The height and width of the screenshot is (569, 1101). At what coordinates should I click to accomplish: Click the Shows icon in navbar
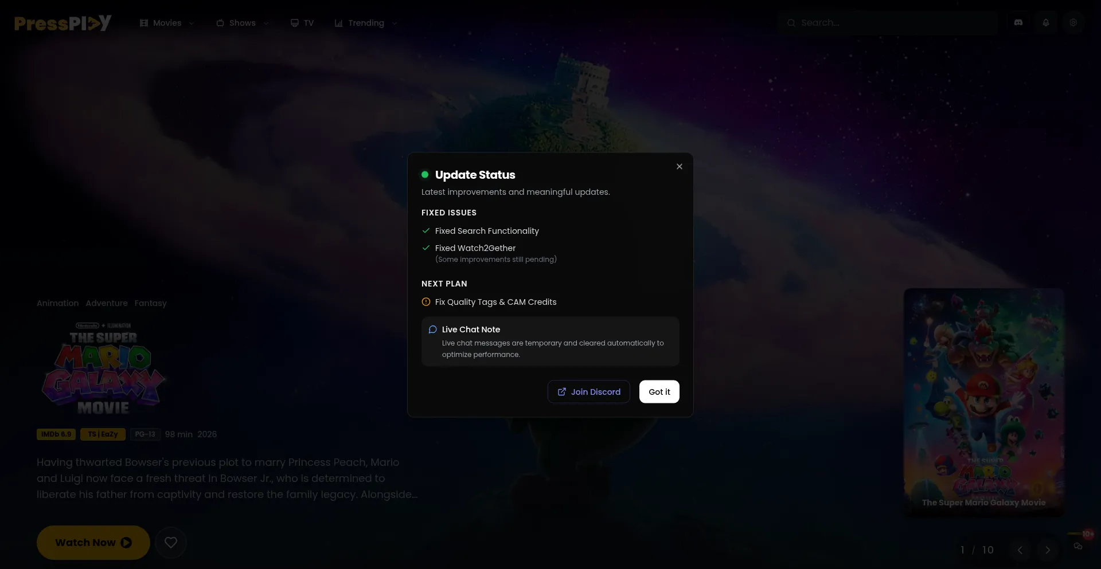tap(220, 23)
